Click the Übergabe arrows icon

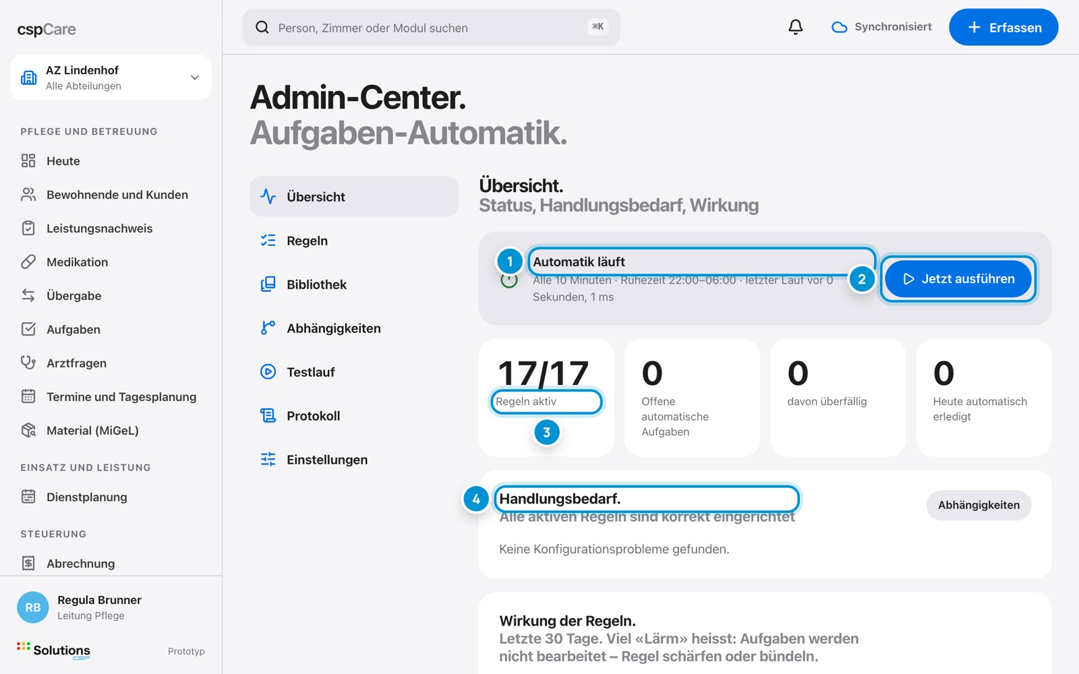(28, 295)
